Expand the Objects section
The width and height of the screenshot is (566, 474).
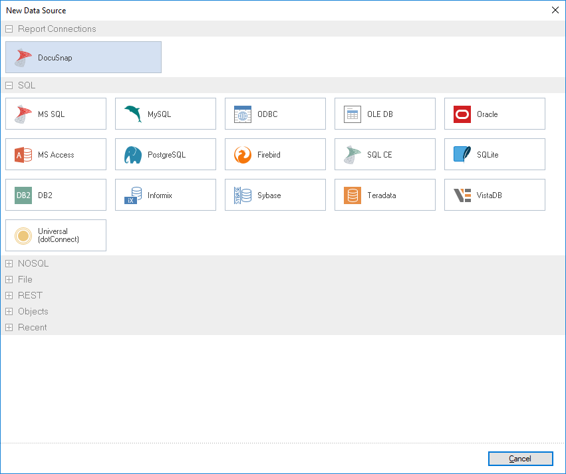[x=9, y=311]
